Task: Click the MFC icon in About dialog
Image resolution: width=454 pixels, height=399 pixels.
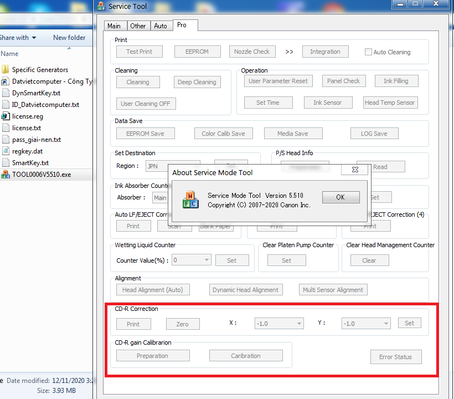Action: 190,199
